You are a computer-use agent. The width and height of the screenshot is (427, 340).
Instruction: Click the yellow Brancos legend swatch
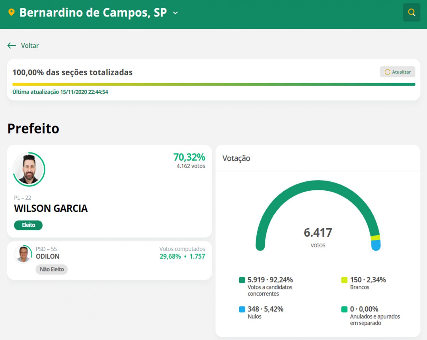pyautogui.click(x=344, y=280)
